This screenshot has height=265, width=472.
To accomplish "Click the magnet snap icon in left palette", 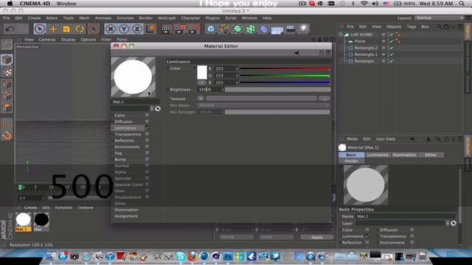I will pos(7,135).
